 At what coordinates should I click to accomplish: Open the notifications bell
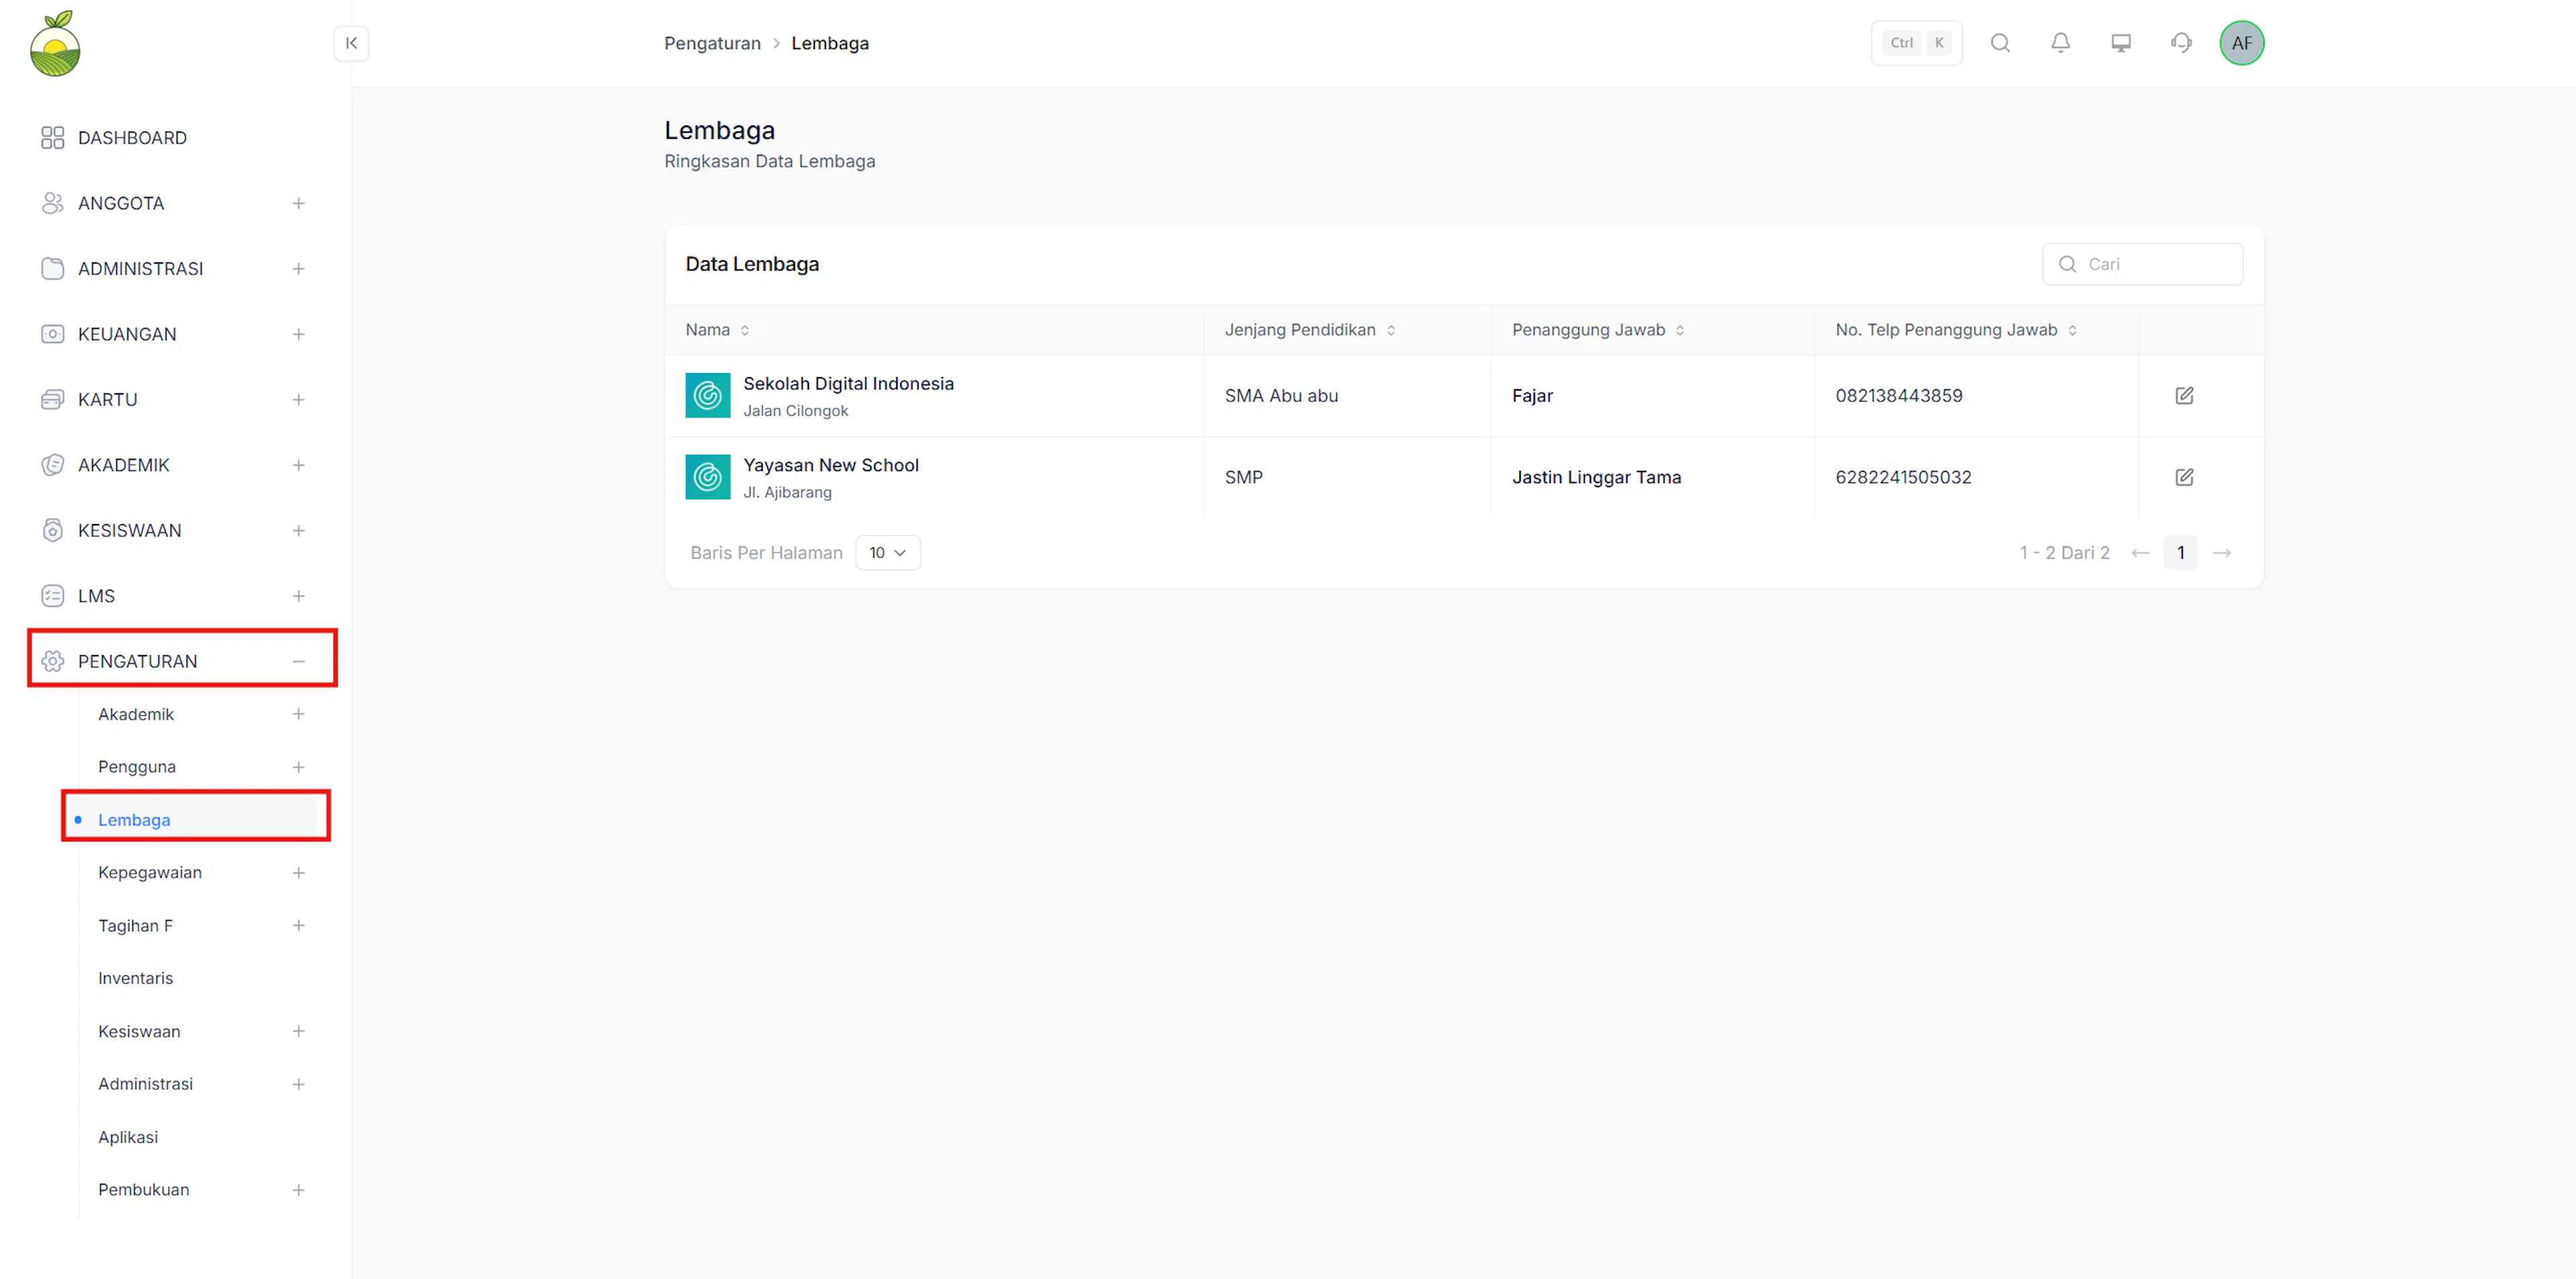point(2060,43)
